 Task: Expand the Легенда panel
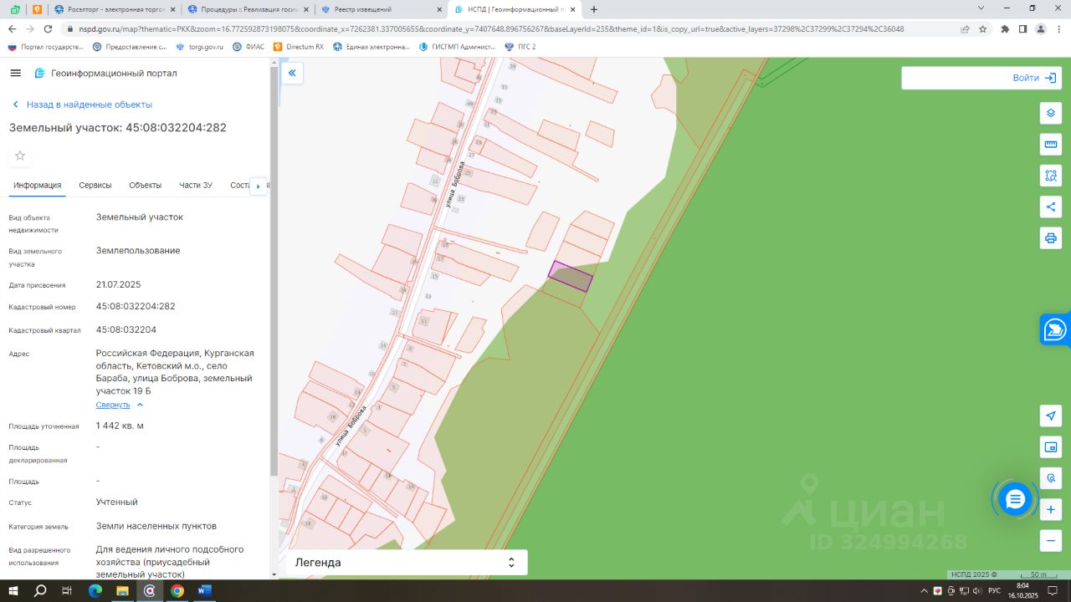pyautogui.click(x=407, y=563)
